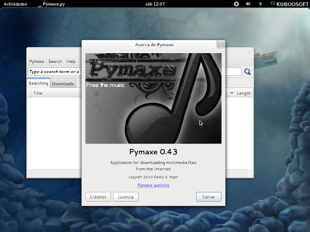Image resolution: width=310 pixels, height=232 pixels.
Task: Click the Pymaxe music note logo image
Action: point(154,98)
